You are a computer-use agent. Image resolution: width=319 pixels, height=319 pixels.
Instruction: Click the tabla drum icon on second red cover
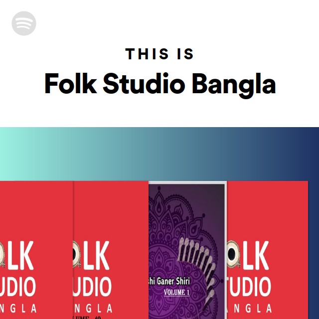coord(77,254)
